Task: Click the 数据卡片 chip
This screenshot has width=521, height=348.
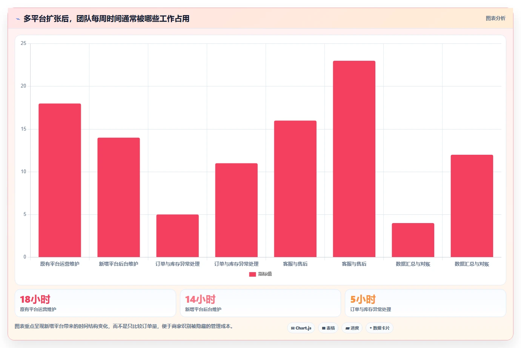Action: point(380,328)
